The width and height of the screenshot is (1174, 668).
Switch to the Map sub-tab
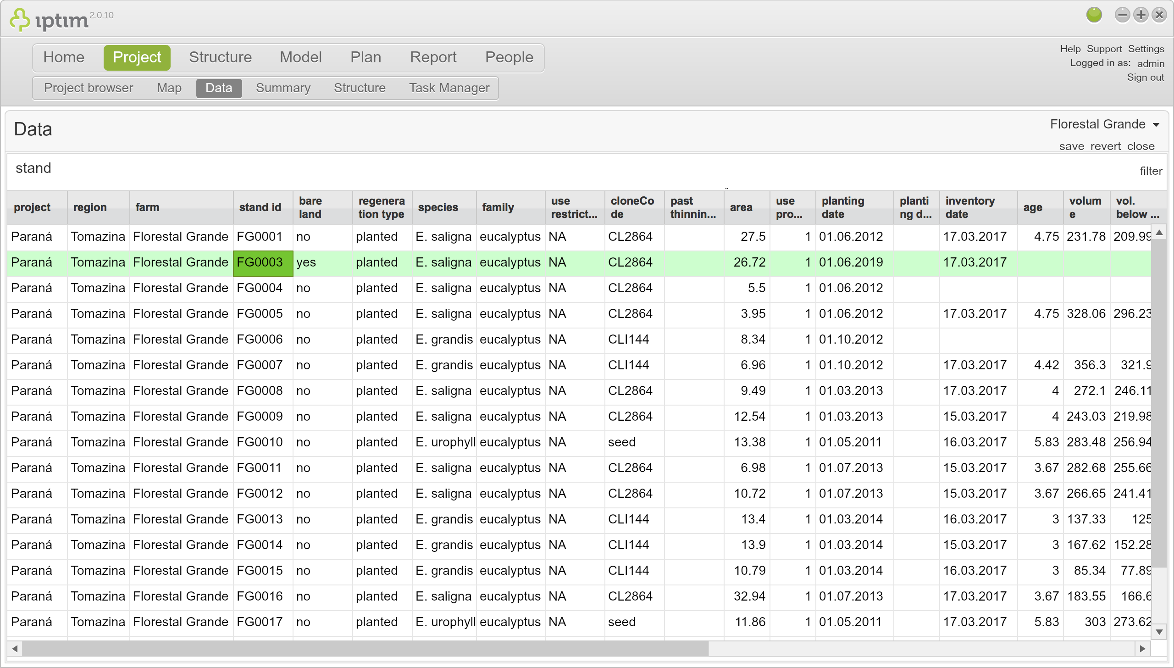point(169,88)
